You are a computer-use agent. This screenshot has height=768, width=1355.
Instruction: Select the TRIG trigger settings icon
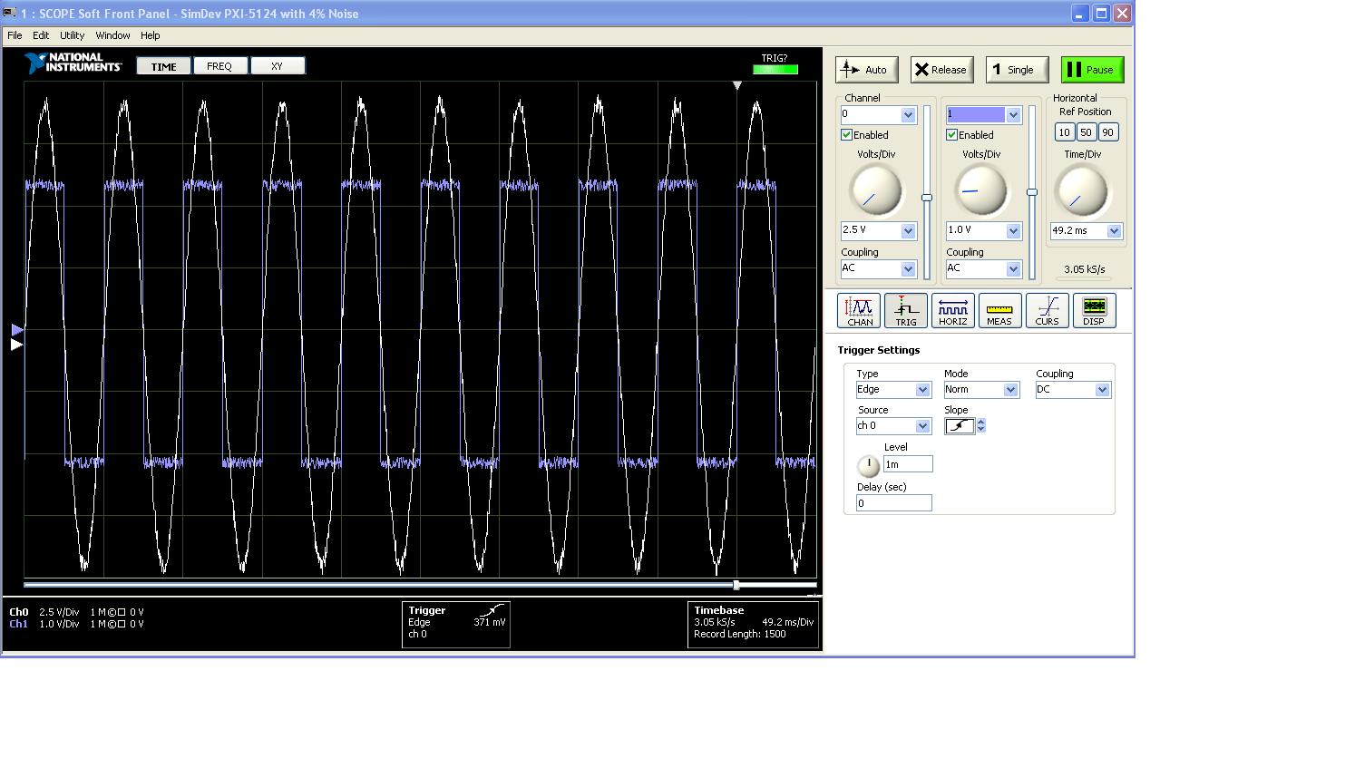(905, 310)
